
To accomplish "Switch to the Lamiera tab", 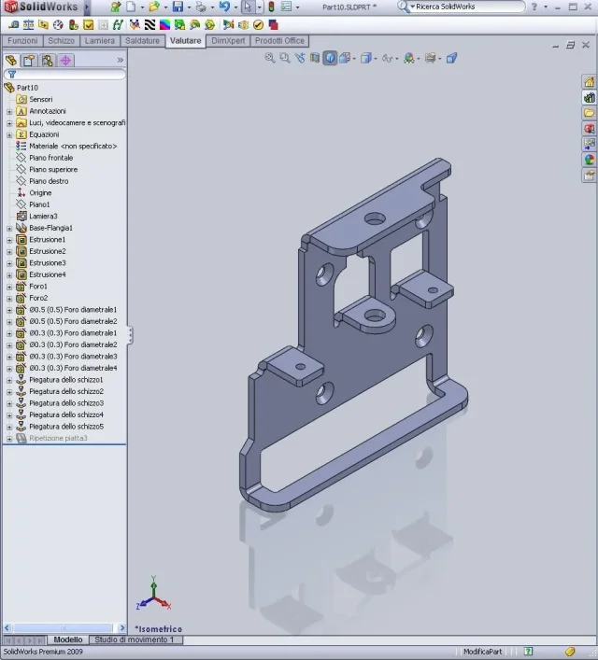I will click(x=100, y=41).
